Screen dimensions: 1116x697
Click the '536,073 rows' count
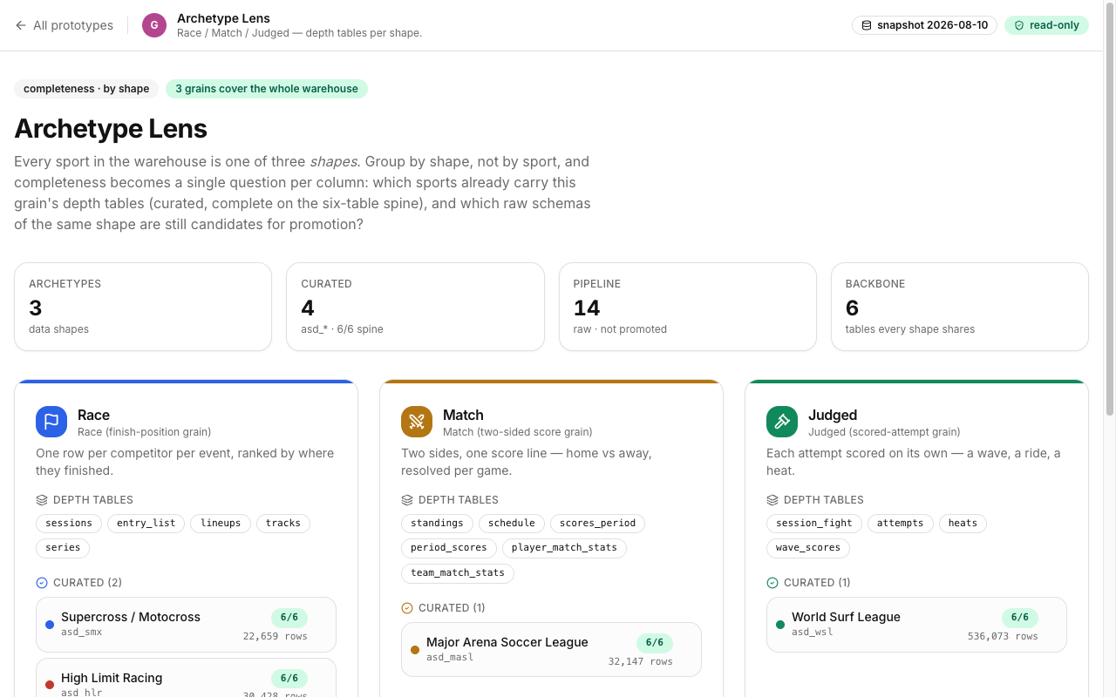coord(1003,637)
